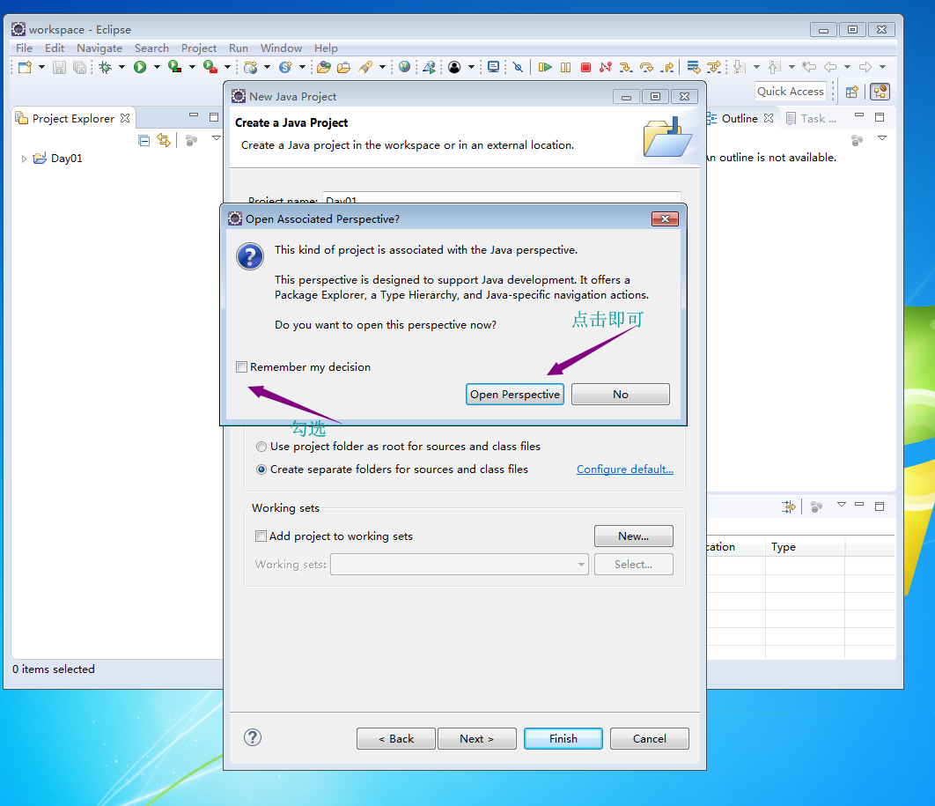Open the Project menu
The height and width of the screenshot is (806, 935).
pyautogui.click(x=199, y=48)
